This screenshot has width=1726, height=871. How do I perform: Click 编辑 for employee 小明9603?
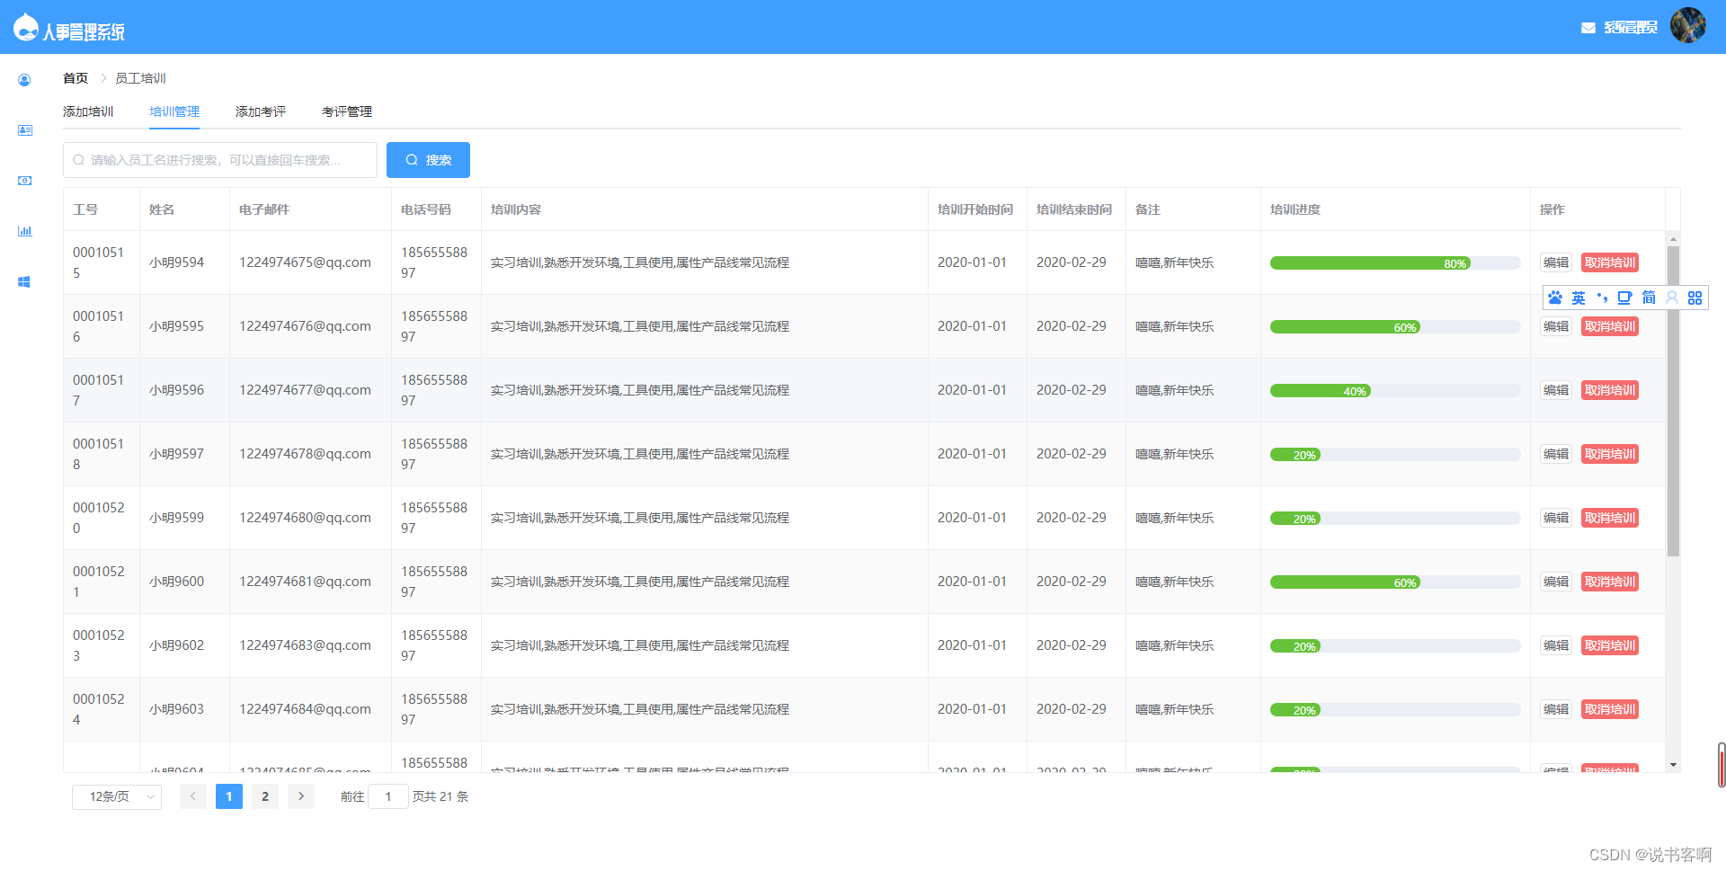tap(1556, 709)
